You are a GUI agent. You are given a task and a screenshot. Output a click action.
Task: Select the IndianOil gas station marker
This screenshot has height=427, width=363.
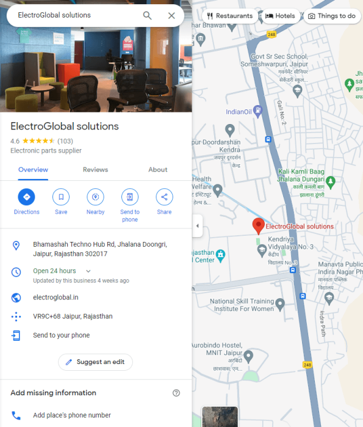coord(257,111)
